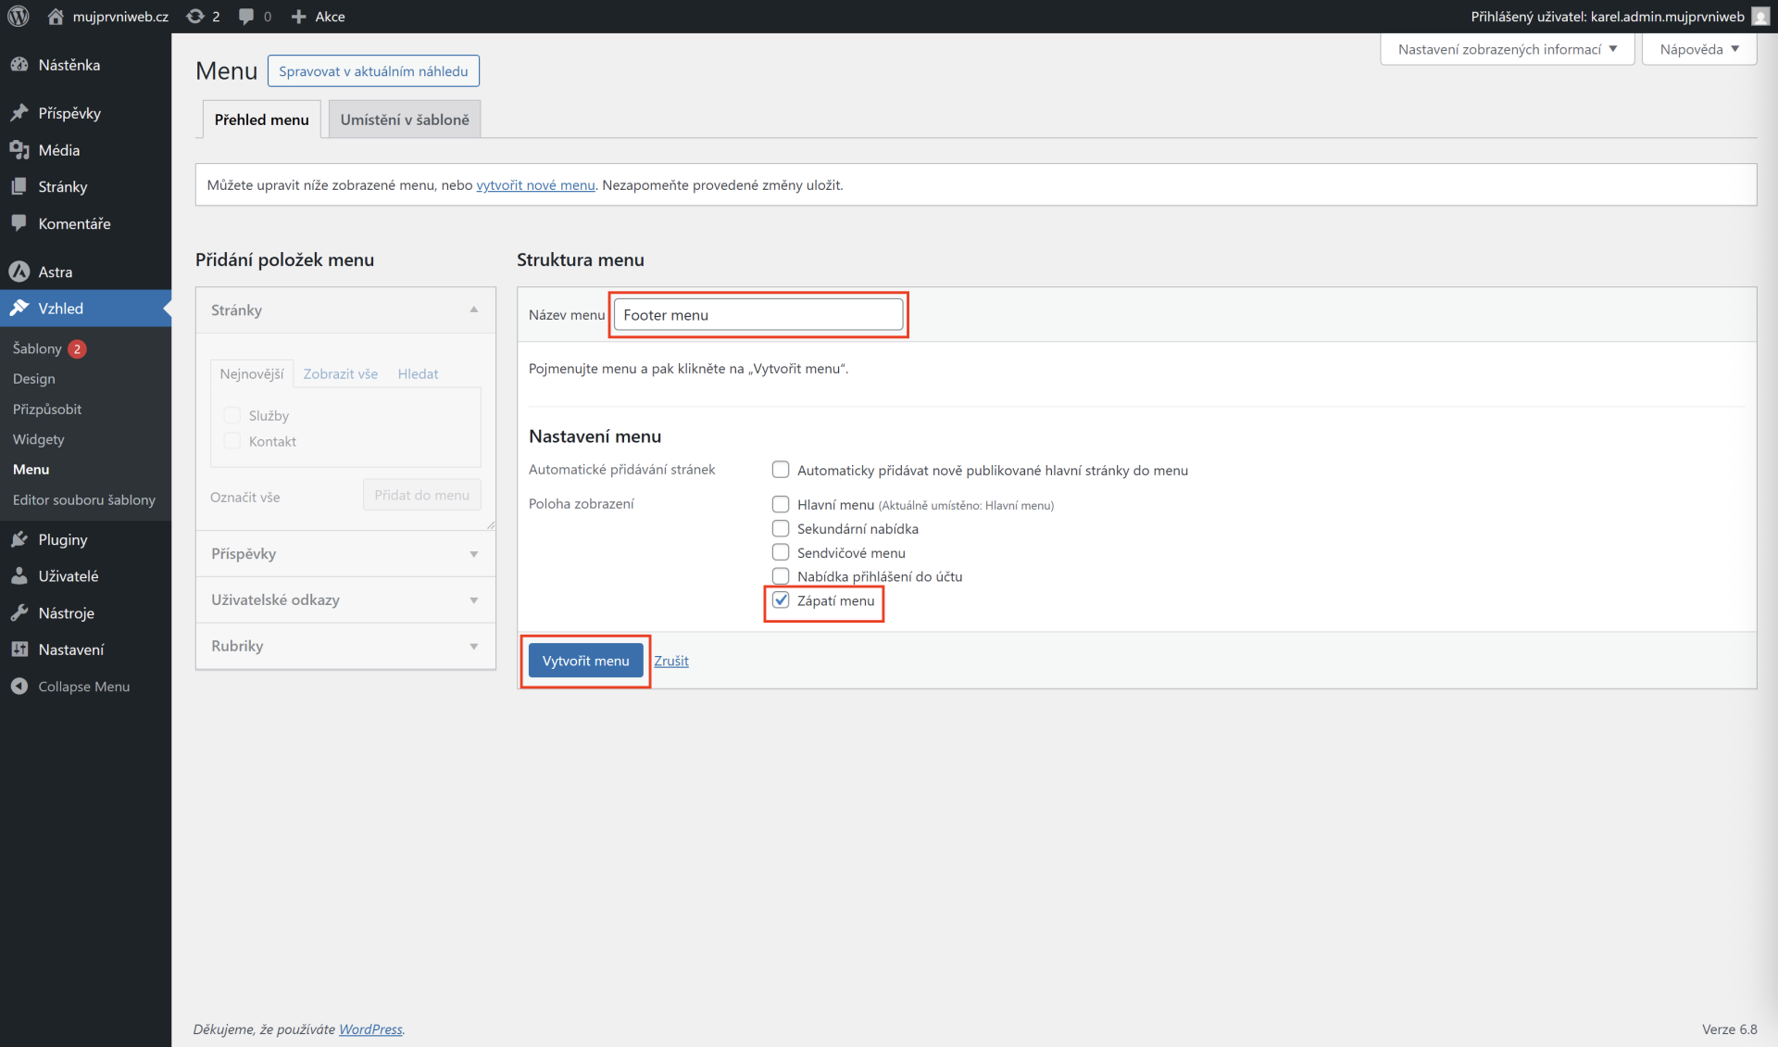Screen dimensions: 1778x1047
Task: Click the Collapse Menu icon
Action: pos(19,687)
